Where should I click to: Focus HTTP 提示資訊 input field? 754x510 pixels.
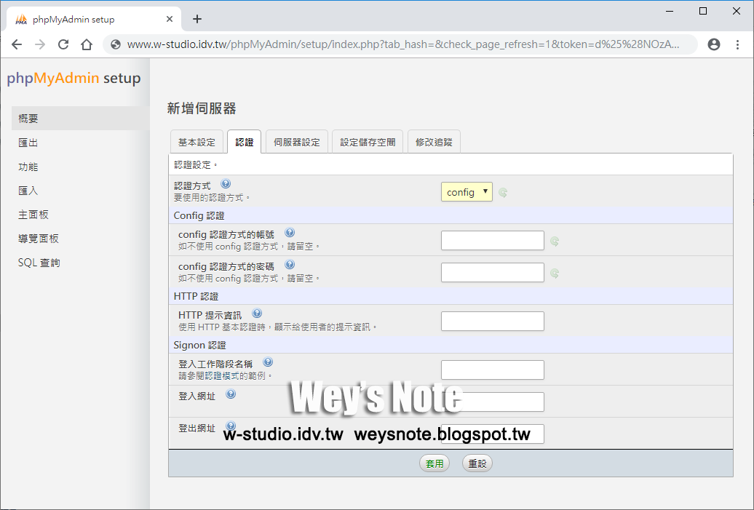pyautogui.click(x=493, y=321)
